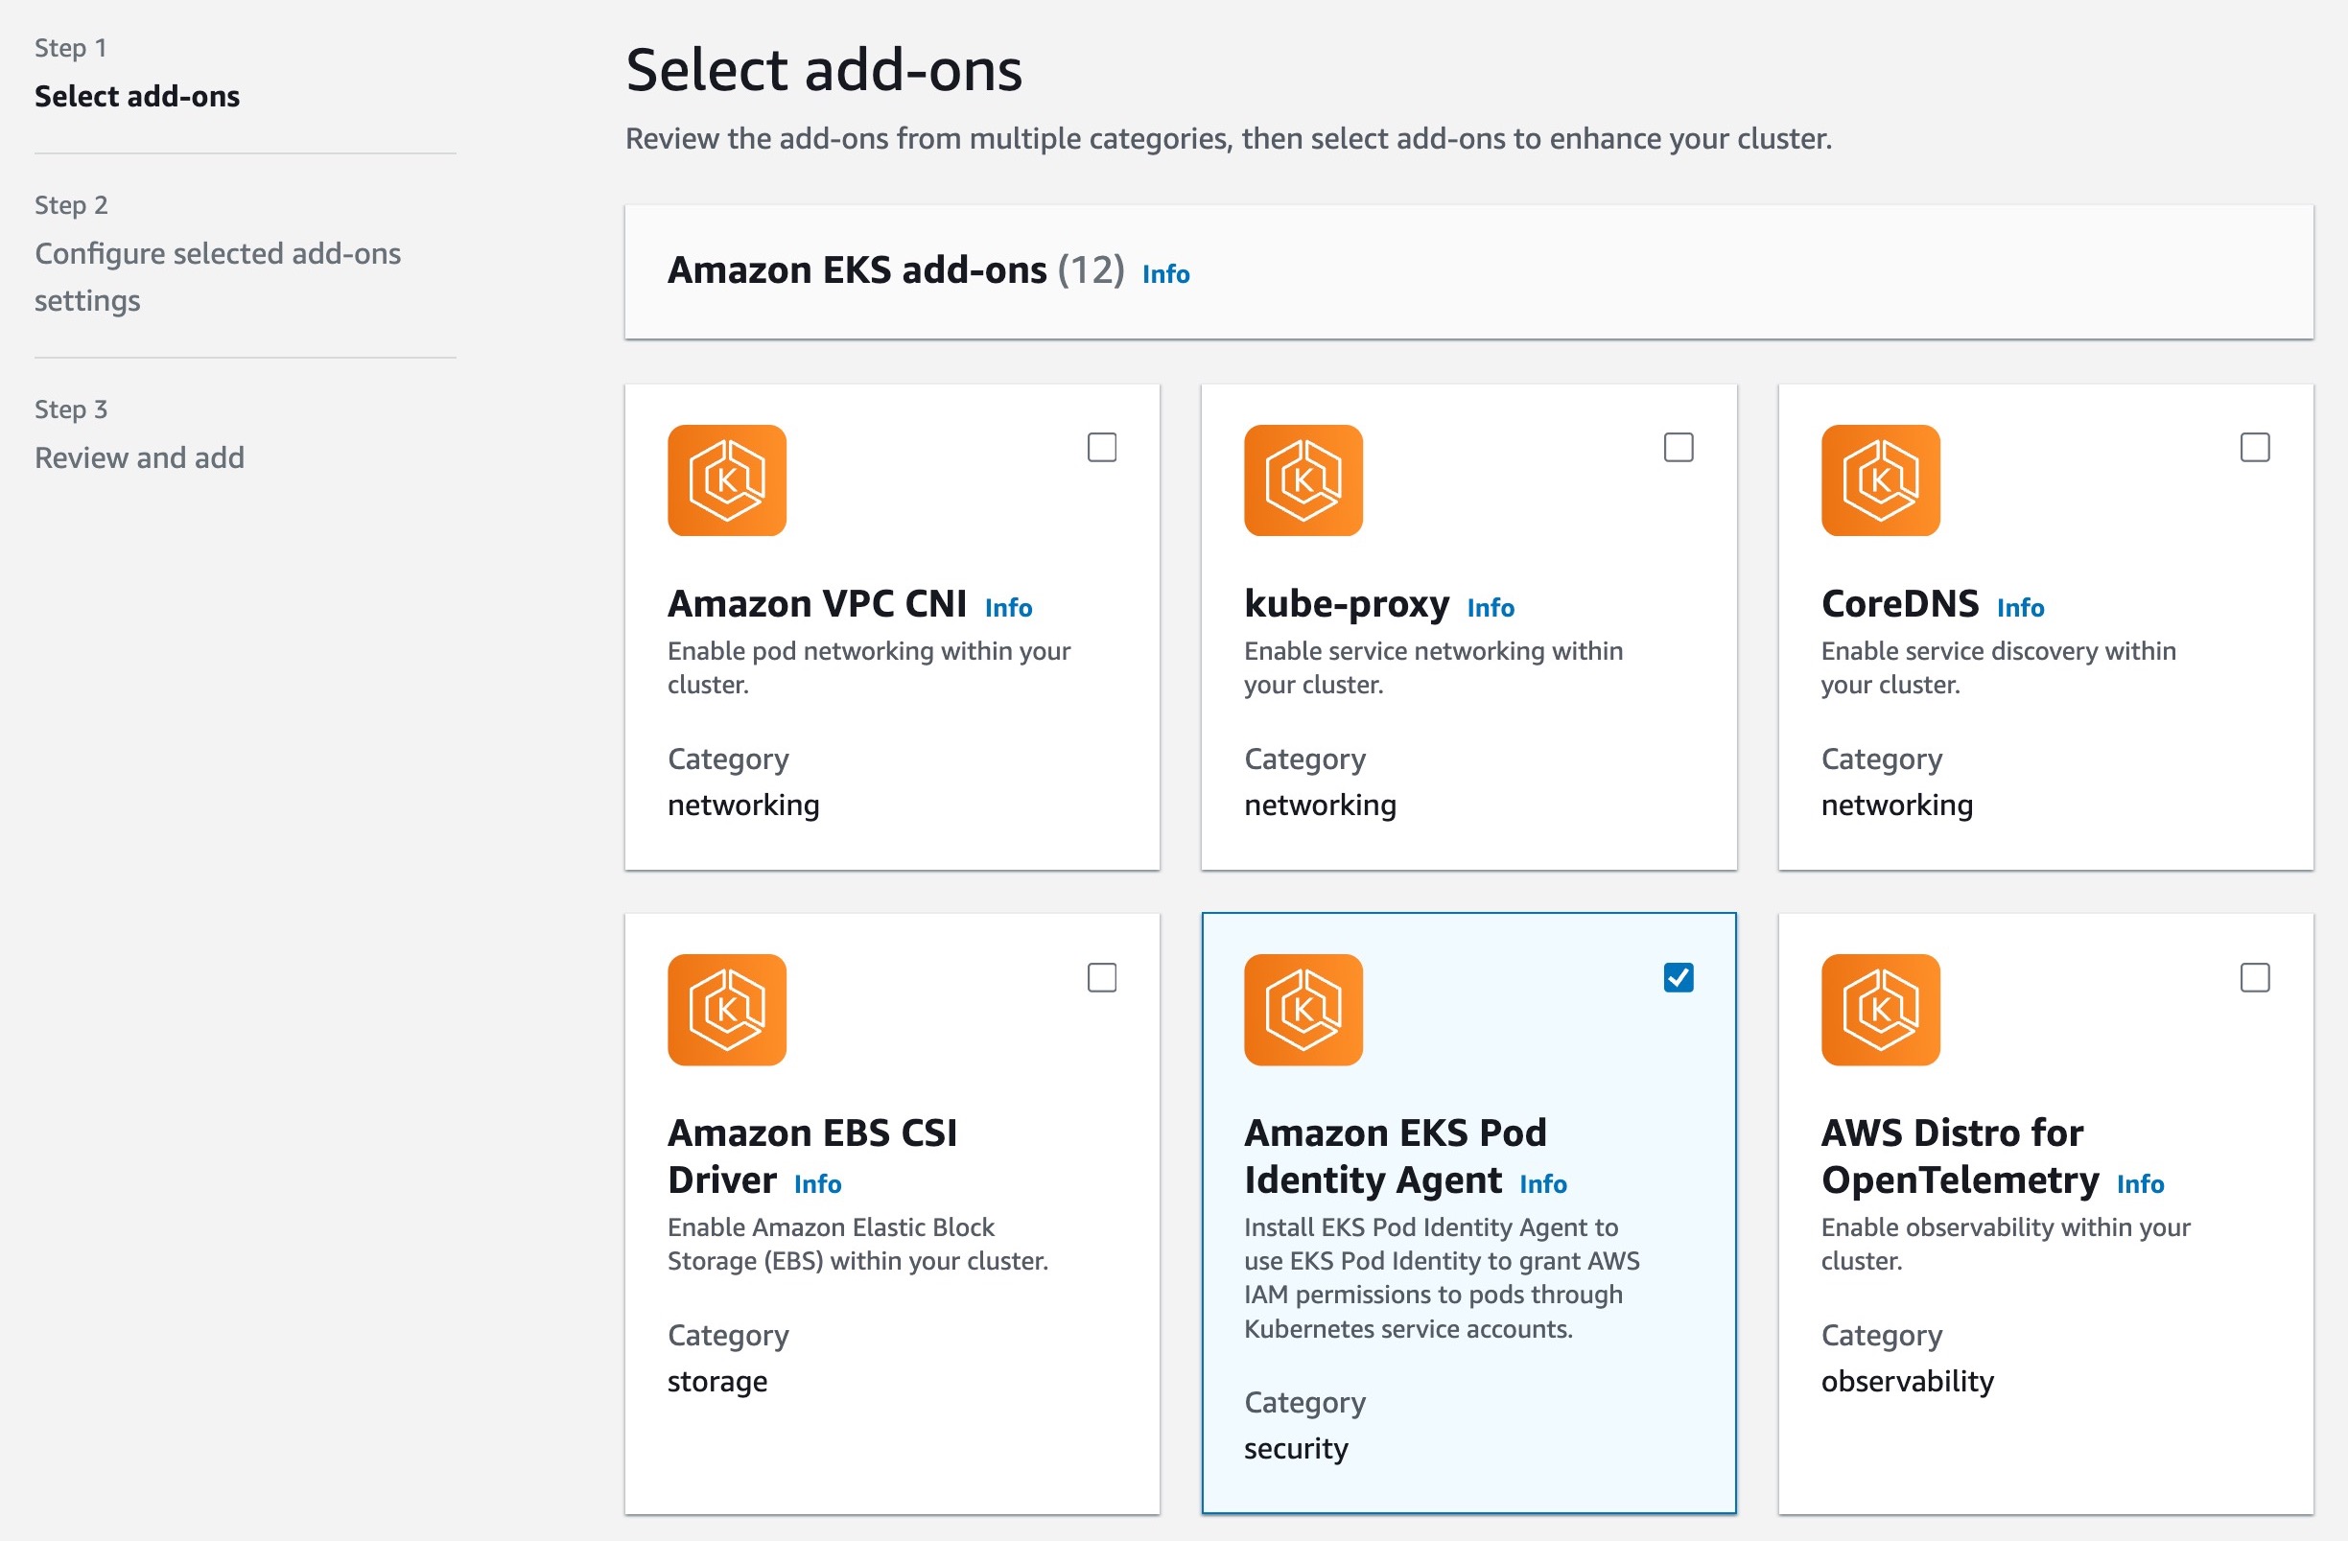Check the Amazon EBS CSI Driver checkbox

[1102, 978]
